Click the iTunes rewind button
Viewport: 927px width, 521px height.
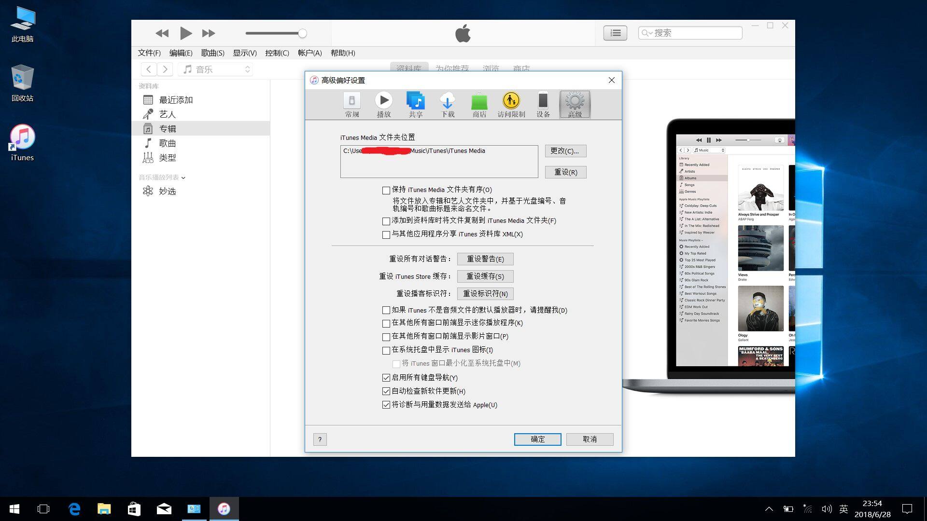tap(162, 33)
